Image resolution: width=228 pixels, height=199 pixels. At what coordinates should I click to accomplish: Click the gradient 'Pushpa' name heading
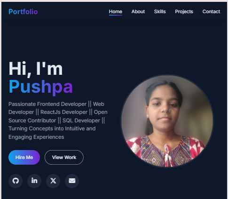tap(41, 87)
